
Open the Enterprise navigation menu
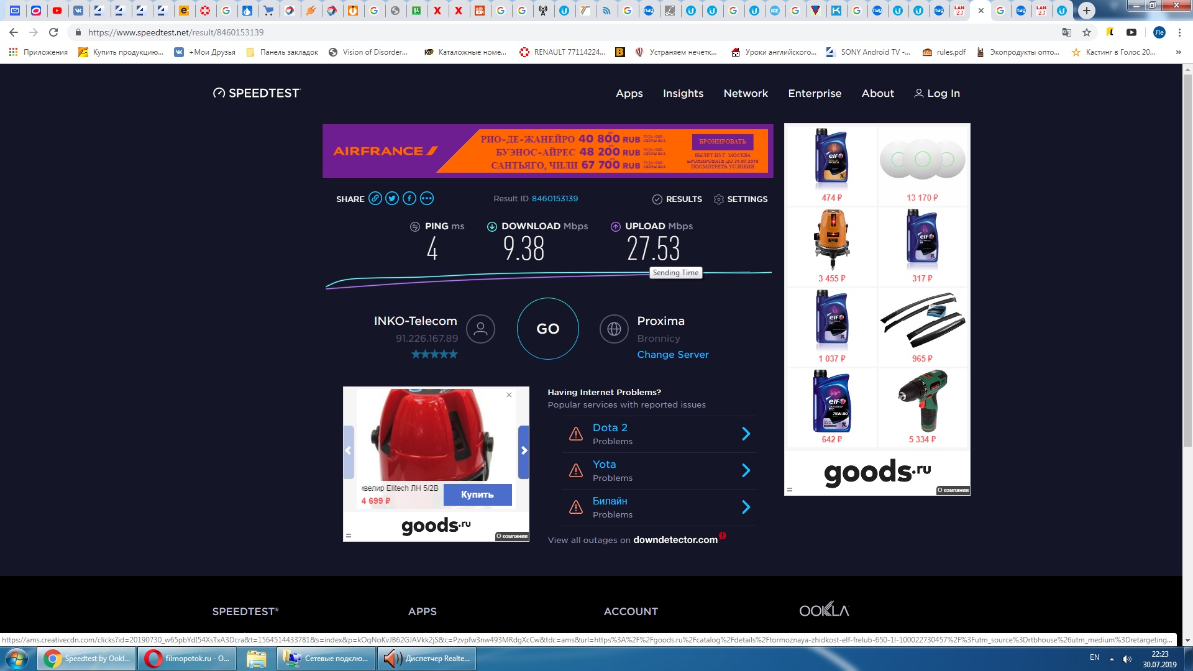[815, 93]
